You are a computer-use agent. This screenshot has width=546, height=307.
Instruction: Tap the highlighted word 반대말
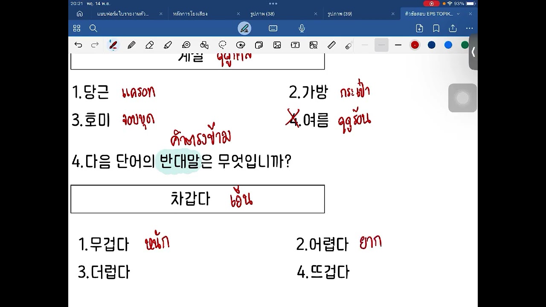tap(179, 162)
